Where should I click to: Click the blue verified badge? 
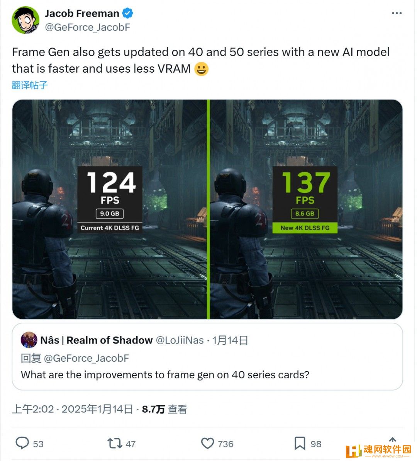(127, 13)
